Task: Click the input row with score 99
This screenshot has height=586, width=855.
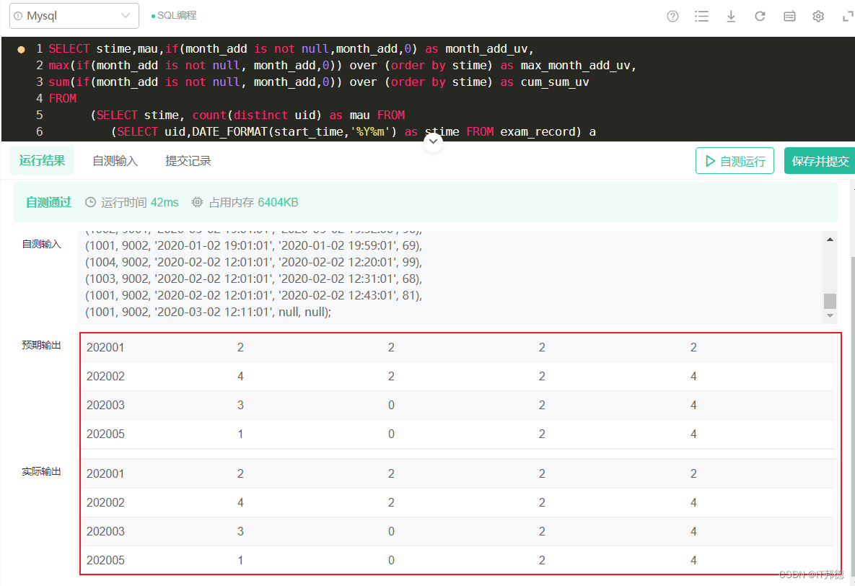Action: tap(253, 263)
